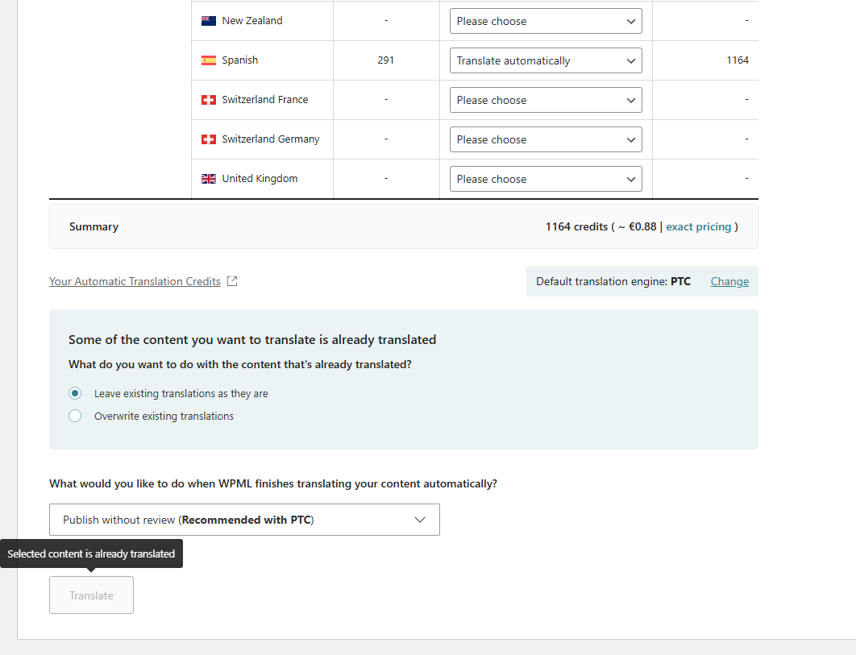Image resolution: width=856 pixels, height=655 pixels.
Task: Click heading 'Some of the content…already translated'
Action: 252,339
